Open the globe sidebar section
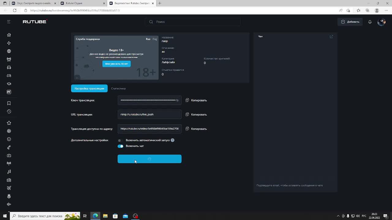 pyautogui.click(x=9, y=51)
